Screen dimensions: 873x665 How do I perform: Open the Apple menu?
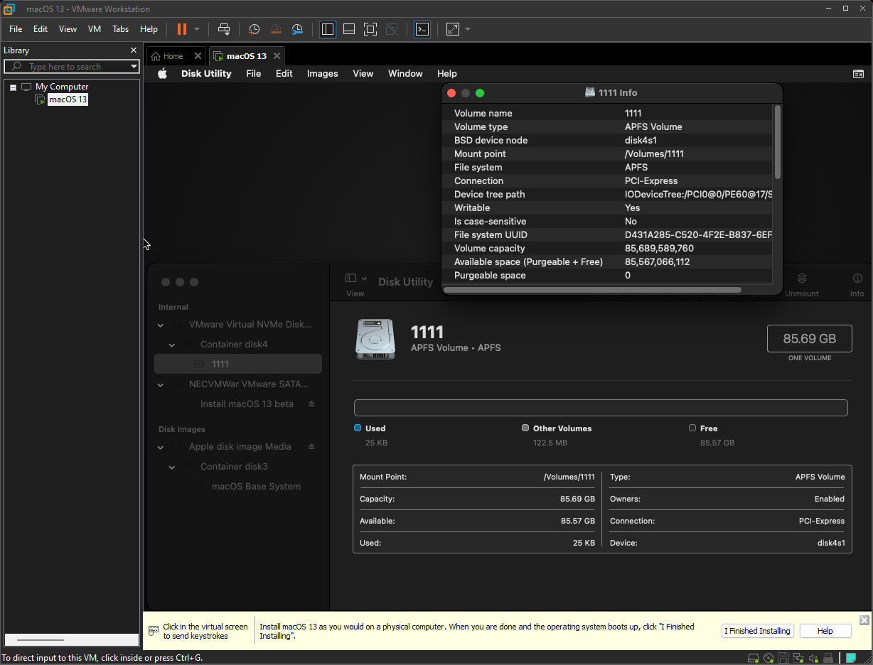point(162,74)
